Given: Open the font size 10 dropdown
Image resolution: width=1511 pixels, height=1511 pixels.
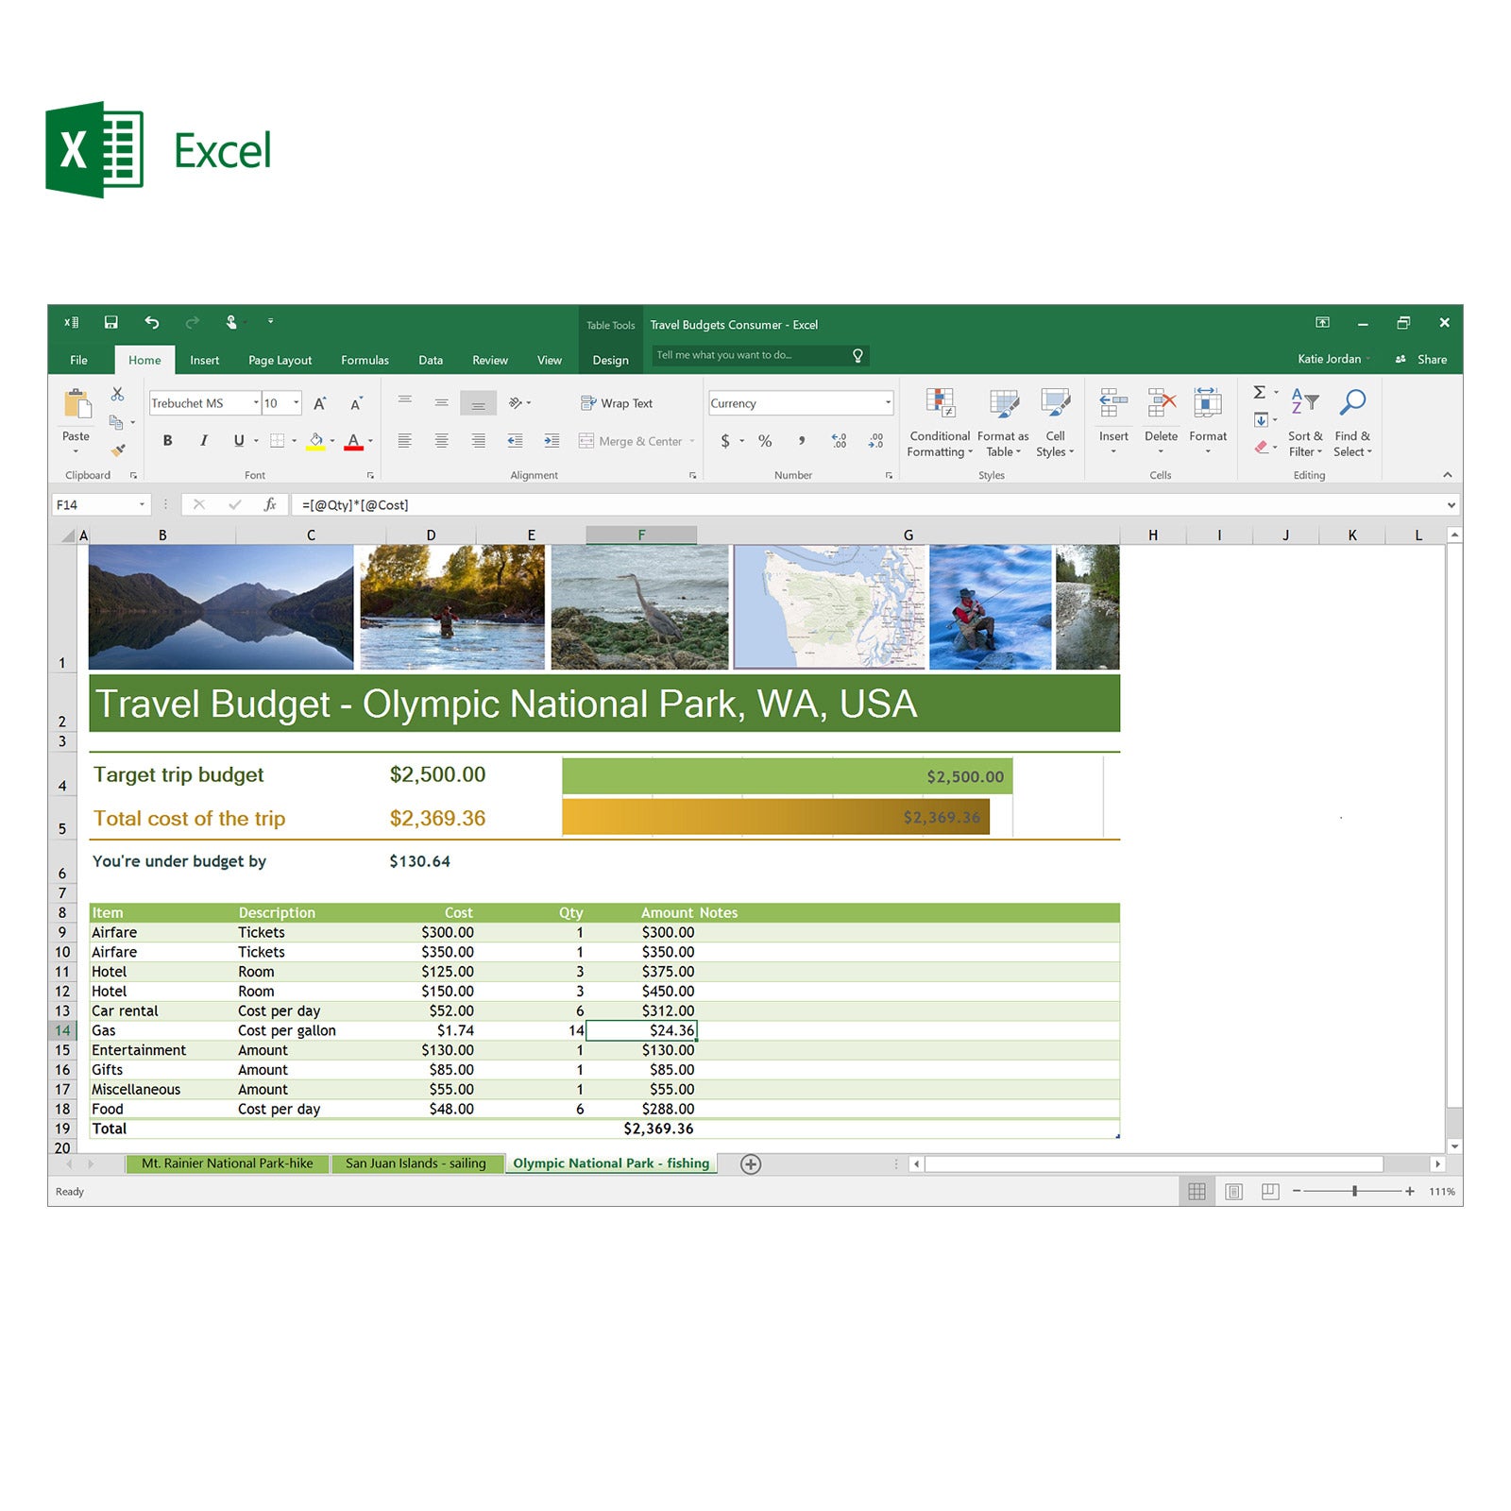Looking at the screenshot, I should pos(297,403).
